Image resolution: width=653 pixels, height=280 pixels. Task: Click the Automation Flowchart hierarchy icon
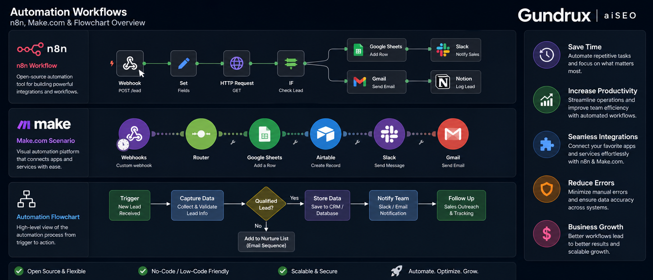tap(26, 199)
